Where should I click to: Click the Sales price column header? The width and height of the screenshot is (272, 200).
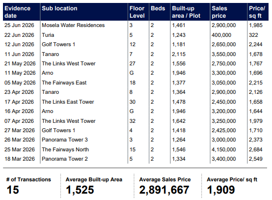(219, 12)
